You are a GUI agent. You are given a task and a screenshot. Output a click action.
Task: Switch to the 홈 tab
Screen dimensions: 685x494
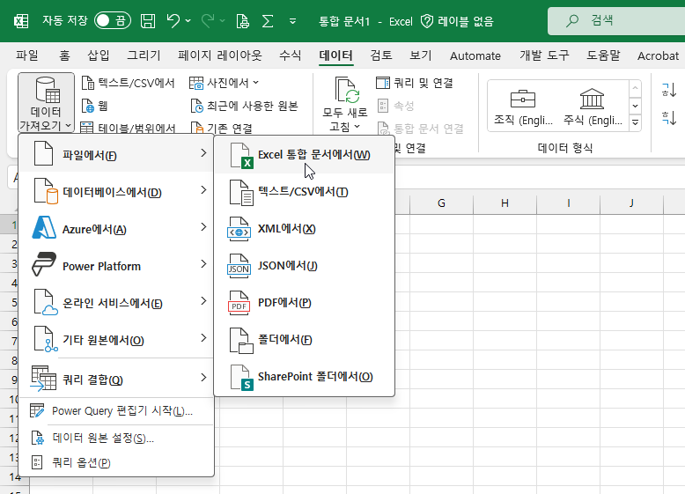[64, 55]
